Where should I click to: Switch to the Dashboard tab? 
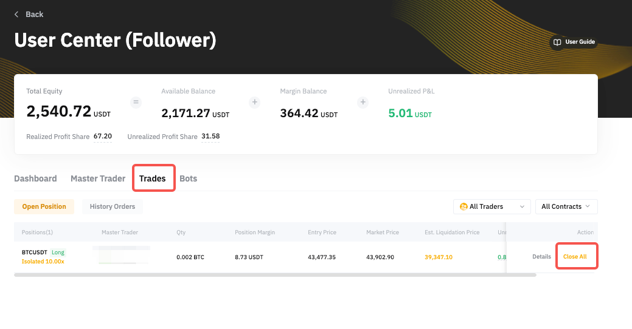[35, 178]
